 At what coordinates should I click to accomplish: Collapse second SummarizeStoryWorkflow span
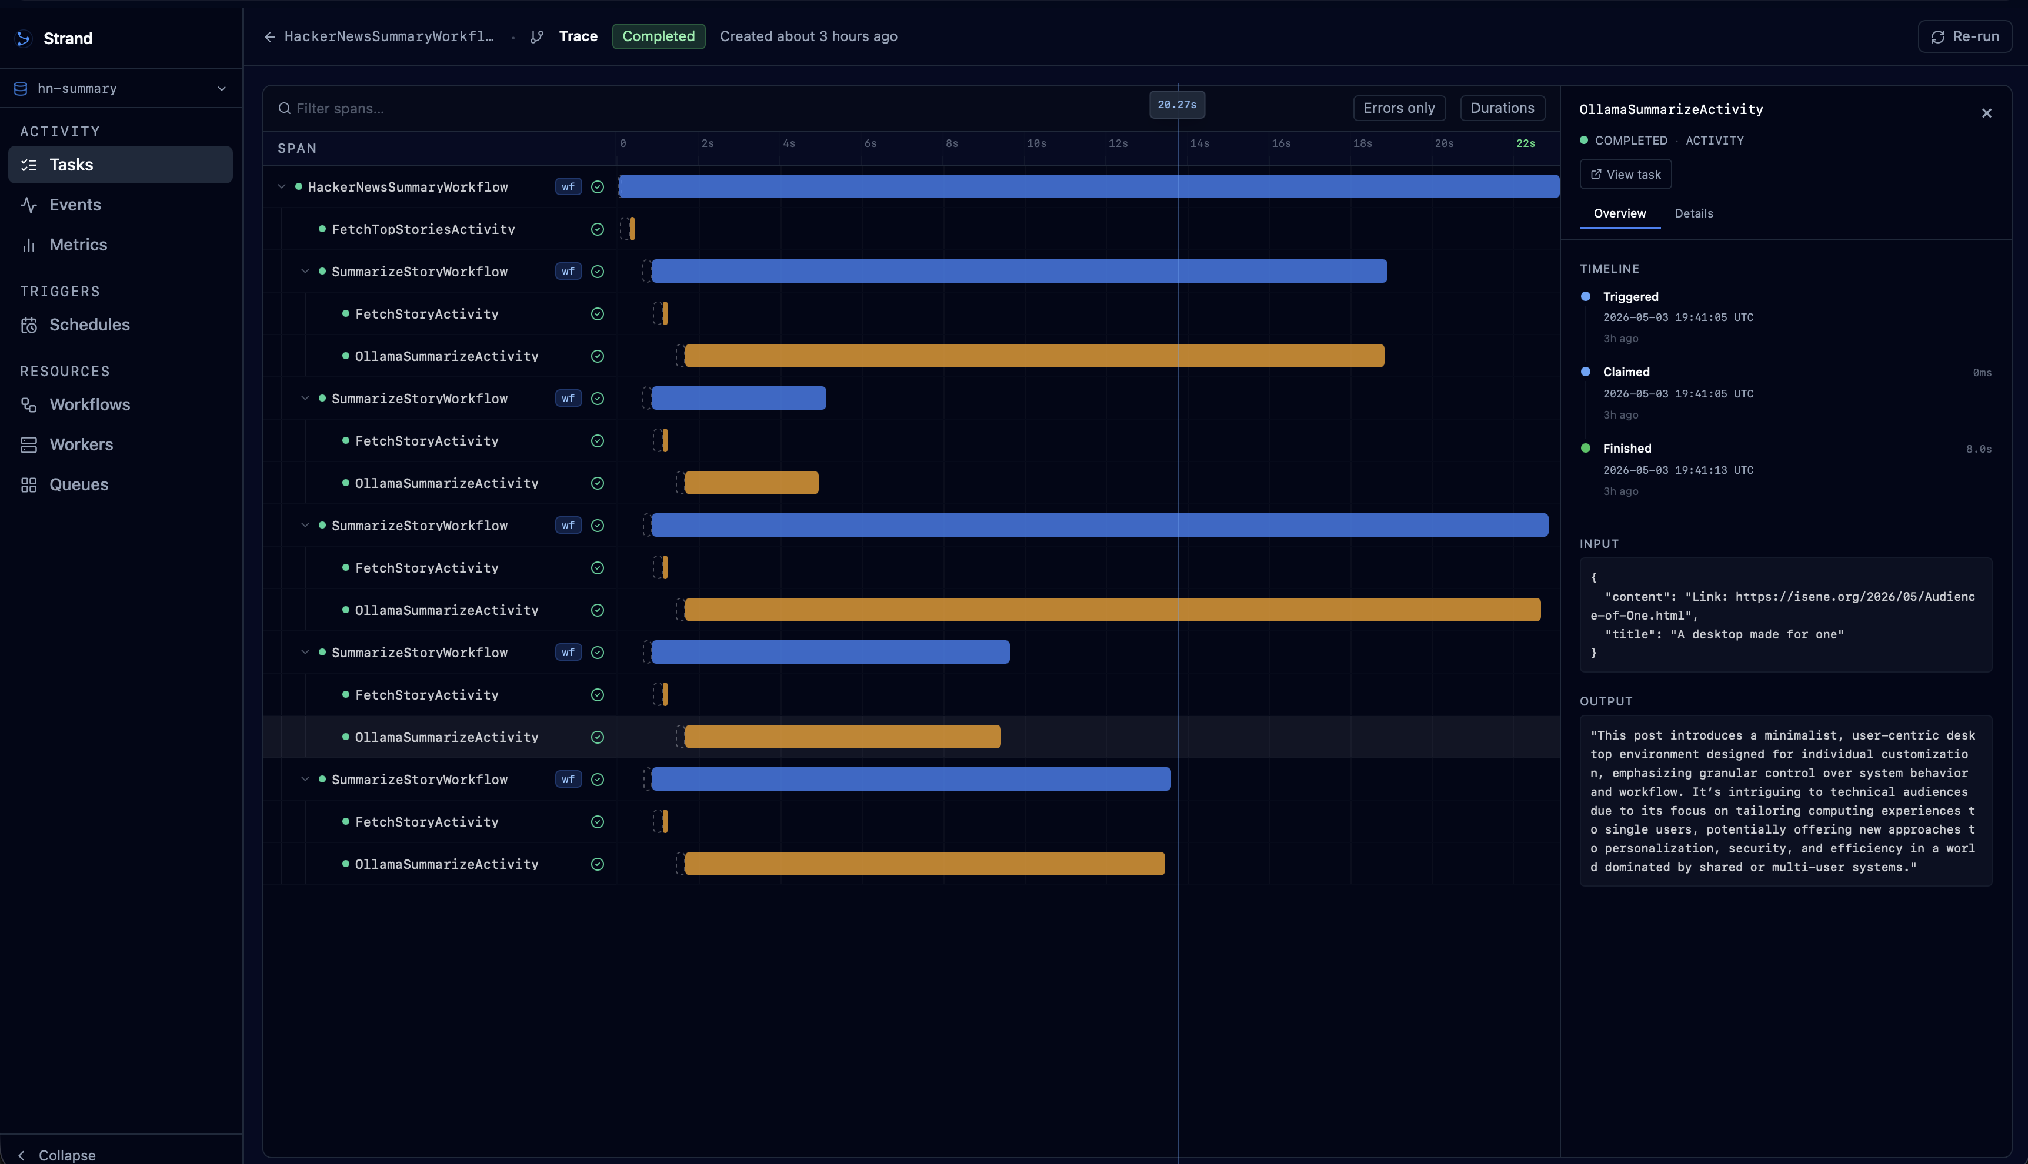tap(305, 398)
